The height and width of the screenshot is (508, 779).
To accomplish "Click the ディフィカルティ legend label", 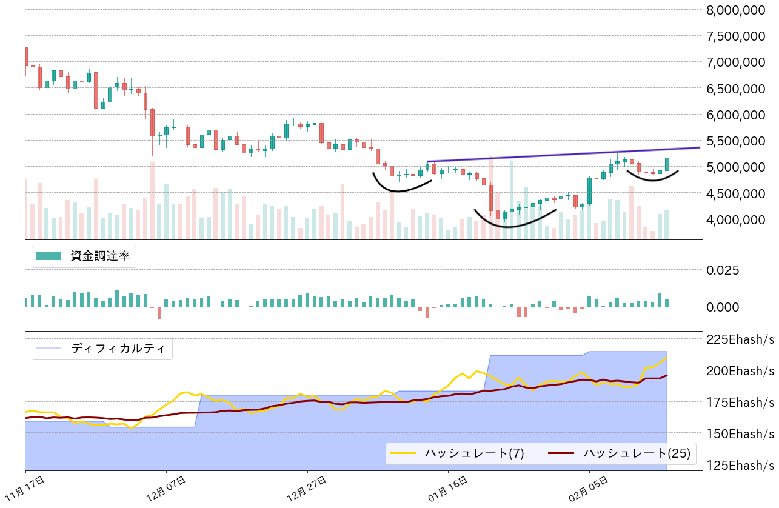I will pyautogui.click(x=118, y=349).
